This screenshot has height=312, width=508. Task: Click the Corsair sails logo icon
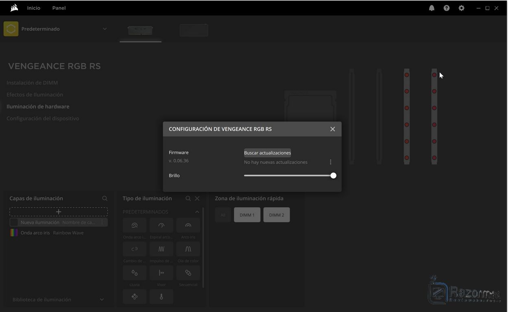(14, 8)
